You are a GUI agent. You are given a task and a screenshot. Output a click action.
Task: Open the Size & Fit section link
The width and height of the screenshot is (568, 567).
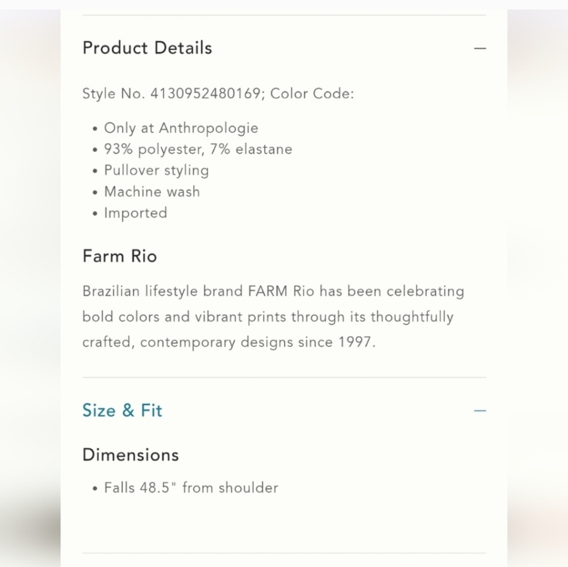[122, 410]
